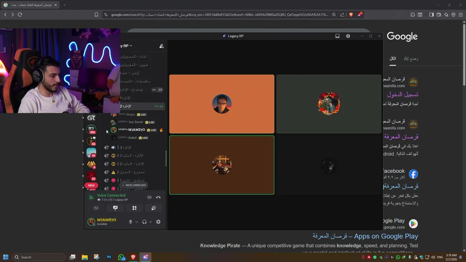Select the server icon with 13 badge

tap(91, 152)
